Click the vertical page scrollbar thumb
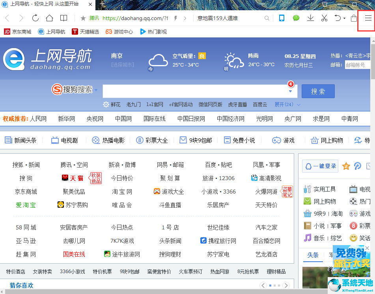Viewport: 375px width, 294px height. tap(373, 61)
